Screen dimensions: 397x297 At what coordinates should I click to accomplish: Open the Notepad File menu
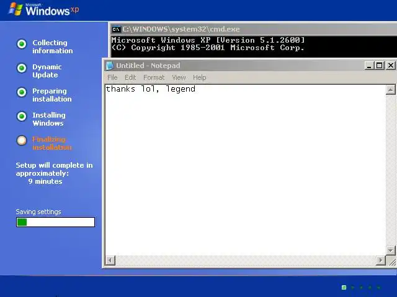(x=112, y=77)
